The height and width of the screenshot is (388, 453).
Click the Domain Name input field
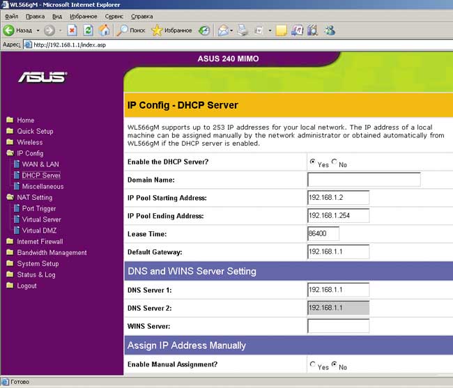pos(363,180)
